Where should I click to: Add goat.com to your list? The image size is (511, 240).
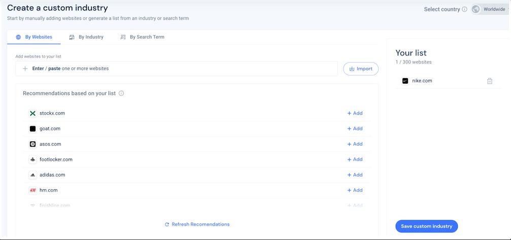click(x=355, y=128)
